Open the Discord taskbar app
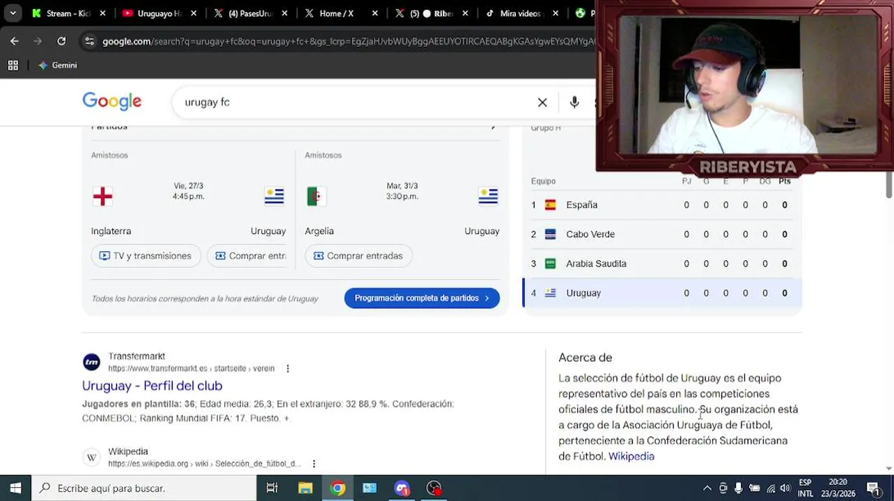Viewport: 894px width, 501px height. [x=402, y=488]
